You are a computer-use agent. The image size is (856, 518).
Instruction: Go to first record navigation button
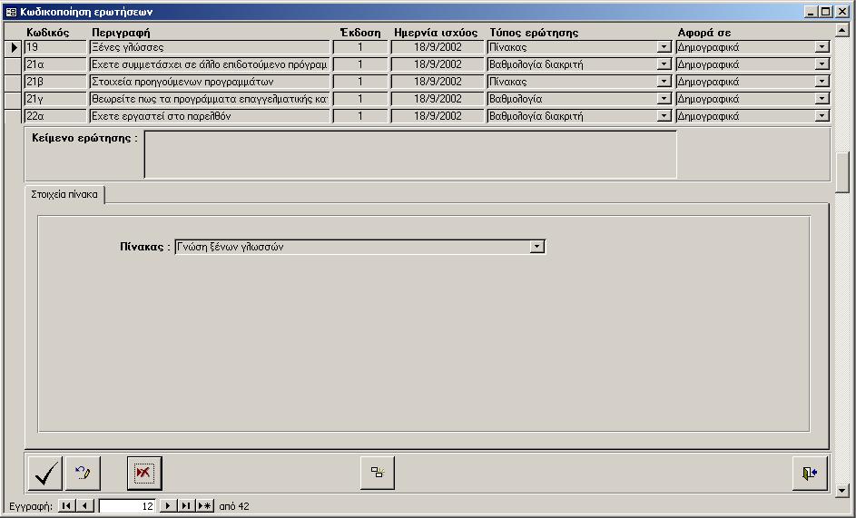67,506
